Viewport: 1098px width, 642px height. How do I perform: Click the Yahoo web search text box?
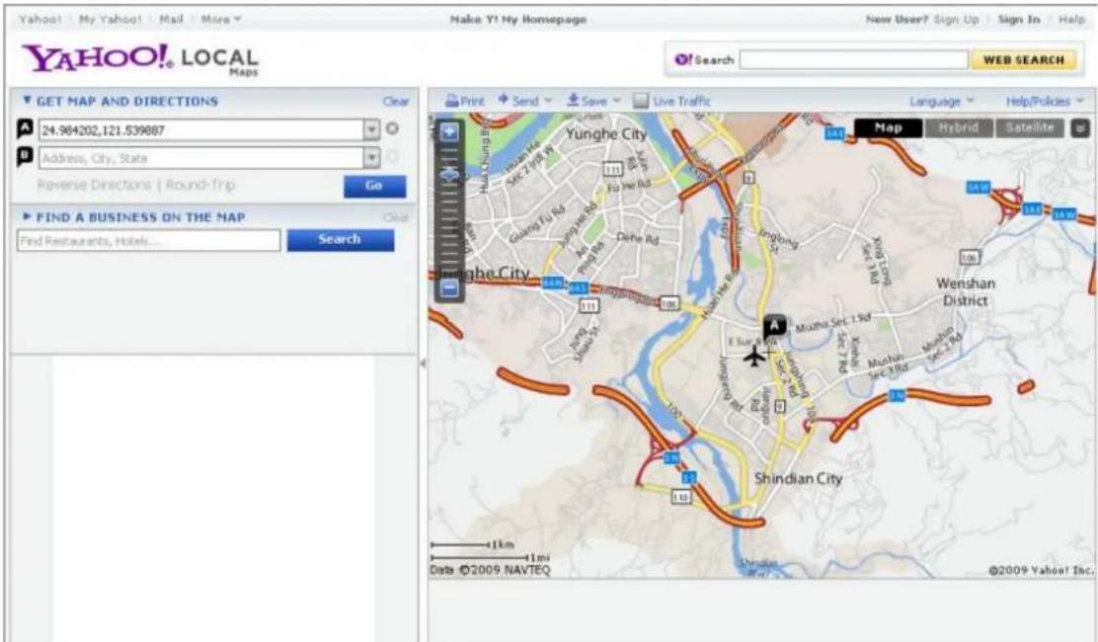click(x=853, y=60)
